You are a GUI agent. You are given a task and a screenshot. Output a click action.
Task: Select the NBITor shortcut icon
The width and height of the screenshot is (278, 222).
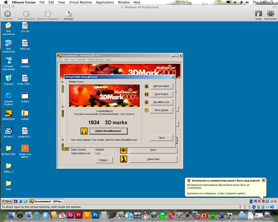[25, 151]
